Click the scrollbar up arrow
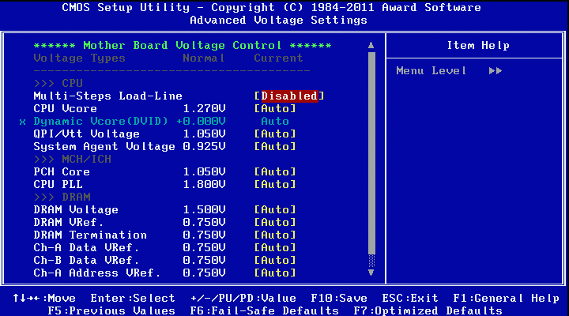The height and width of the screenshot is (316, 569). tap(371, 46)
